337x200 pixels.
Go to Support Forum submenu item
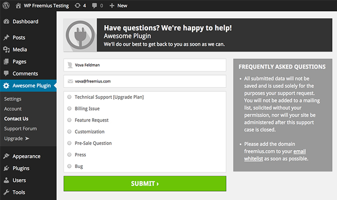[20, 128]
